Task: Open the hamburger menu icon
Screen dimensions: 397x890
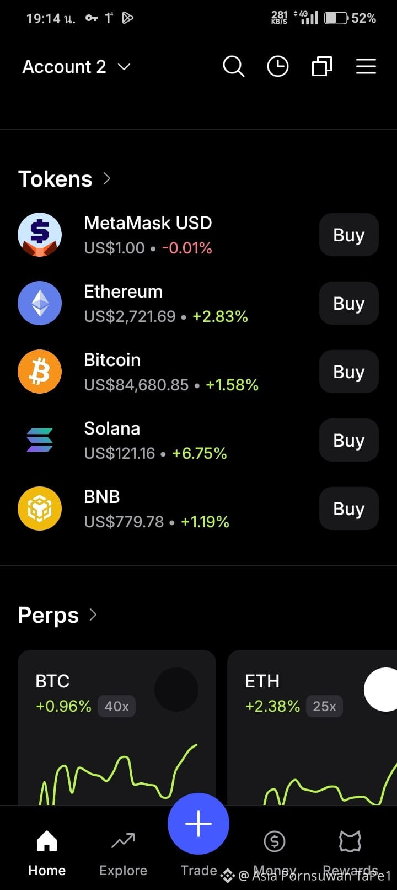Action: point(366,67)
